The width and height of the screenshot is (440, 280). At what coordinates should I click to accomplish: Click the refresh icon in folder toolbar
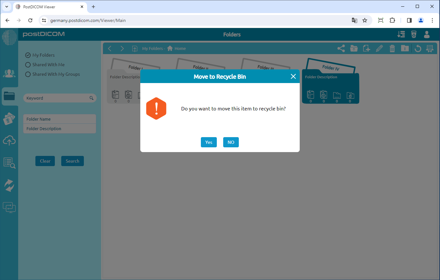coord(418,48)
